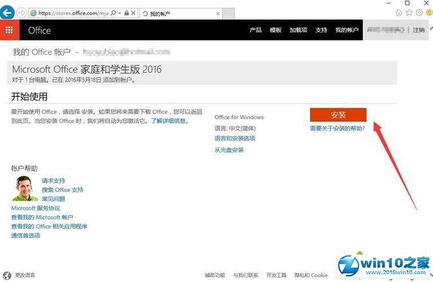Click the 语言: 中文(简体) text
433x282 pixels.
pos(235,128)
